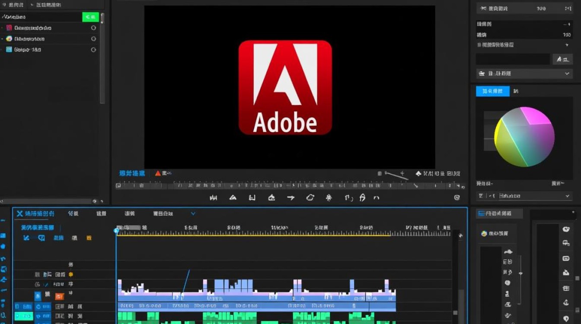The image size is (581, 324).
Task: Expand the small arrow above the right panel input field
Action: [x=567, y=45]
